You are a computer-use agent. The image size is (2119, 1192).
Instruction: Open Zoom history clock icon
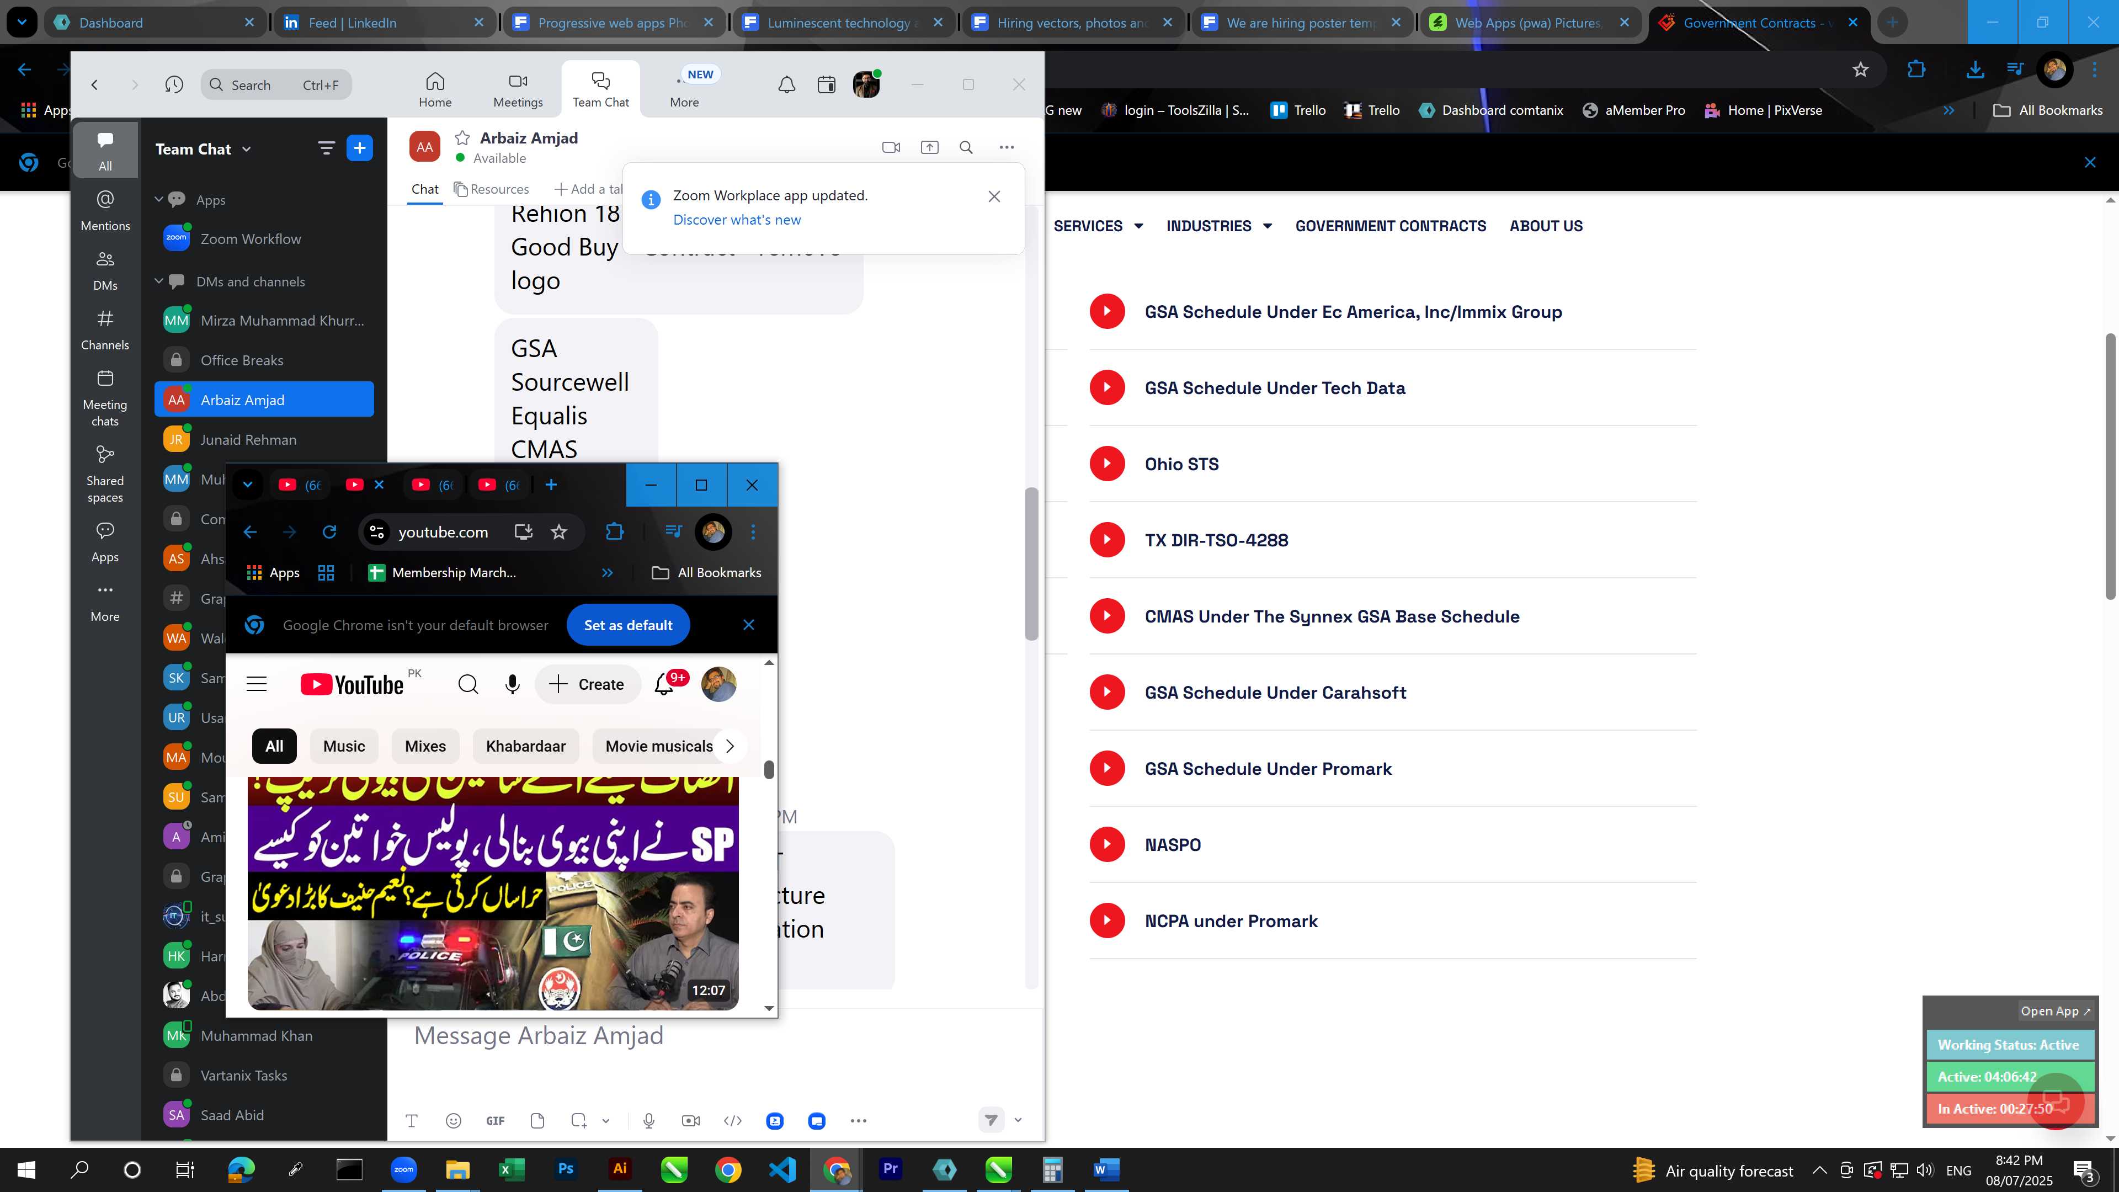pyautogui.click(x=174, y=85)
